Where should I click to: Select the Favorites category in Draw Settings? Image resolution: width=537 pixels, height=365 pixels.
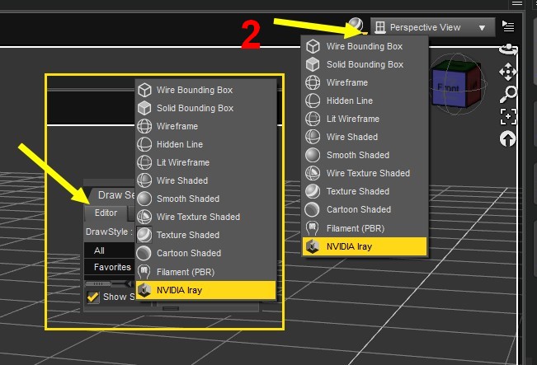point(110,267)
